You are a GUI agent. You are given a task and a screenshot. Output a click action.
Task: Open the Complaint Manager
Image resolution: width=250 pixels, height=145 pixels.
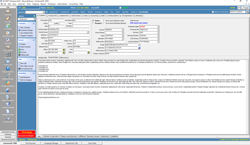point(7,105)
